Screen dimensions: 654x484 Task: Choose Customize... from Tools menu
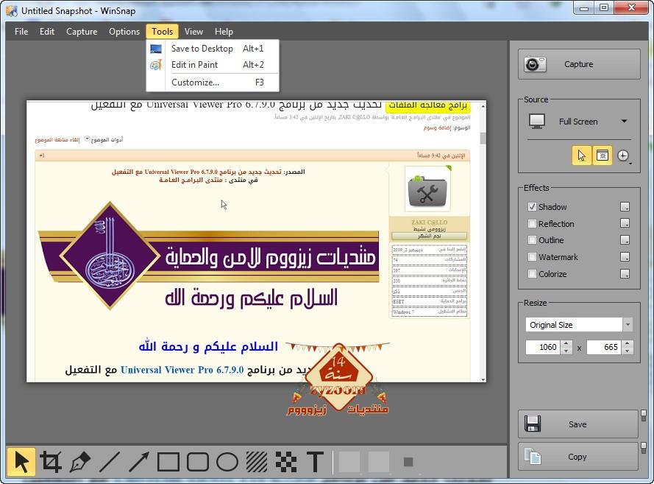[213, 83]
